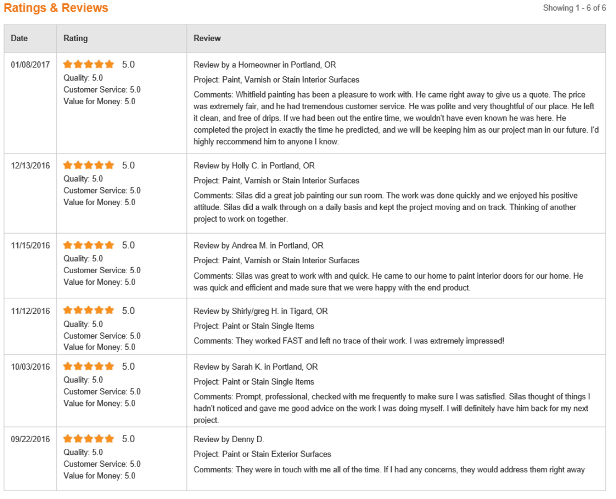The width and height of the screenshot is (616, 499).
Task: Click 'Review by Andrea M. in Portland, OR'
Action: click(x=258, y=246)
